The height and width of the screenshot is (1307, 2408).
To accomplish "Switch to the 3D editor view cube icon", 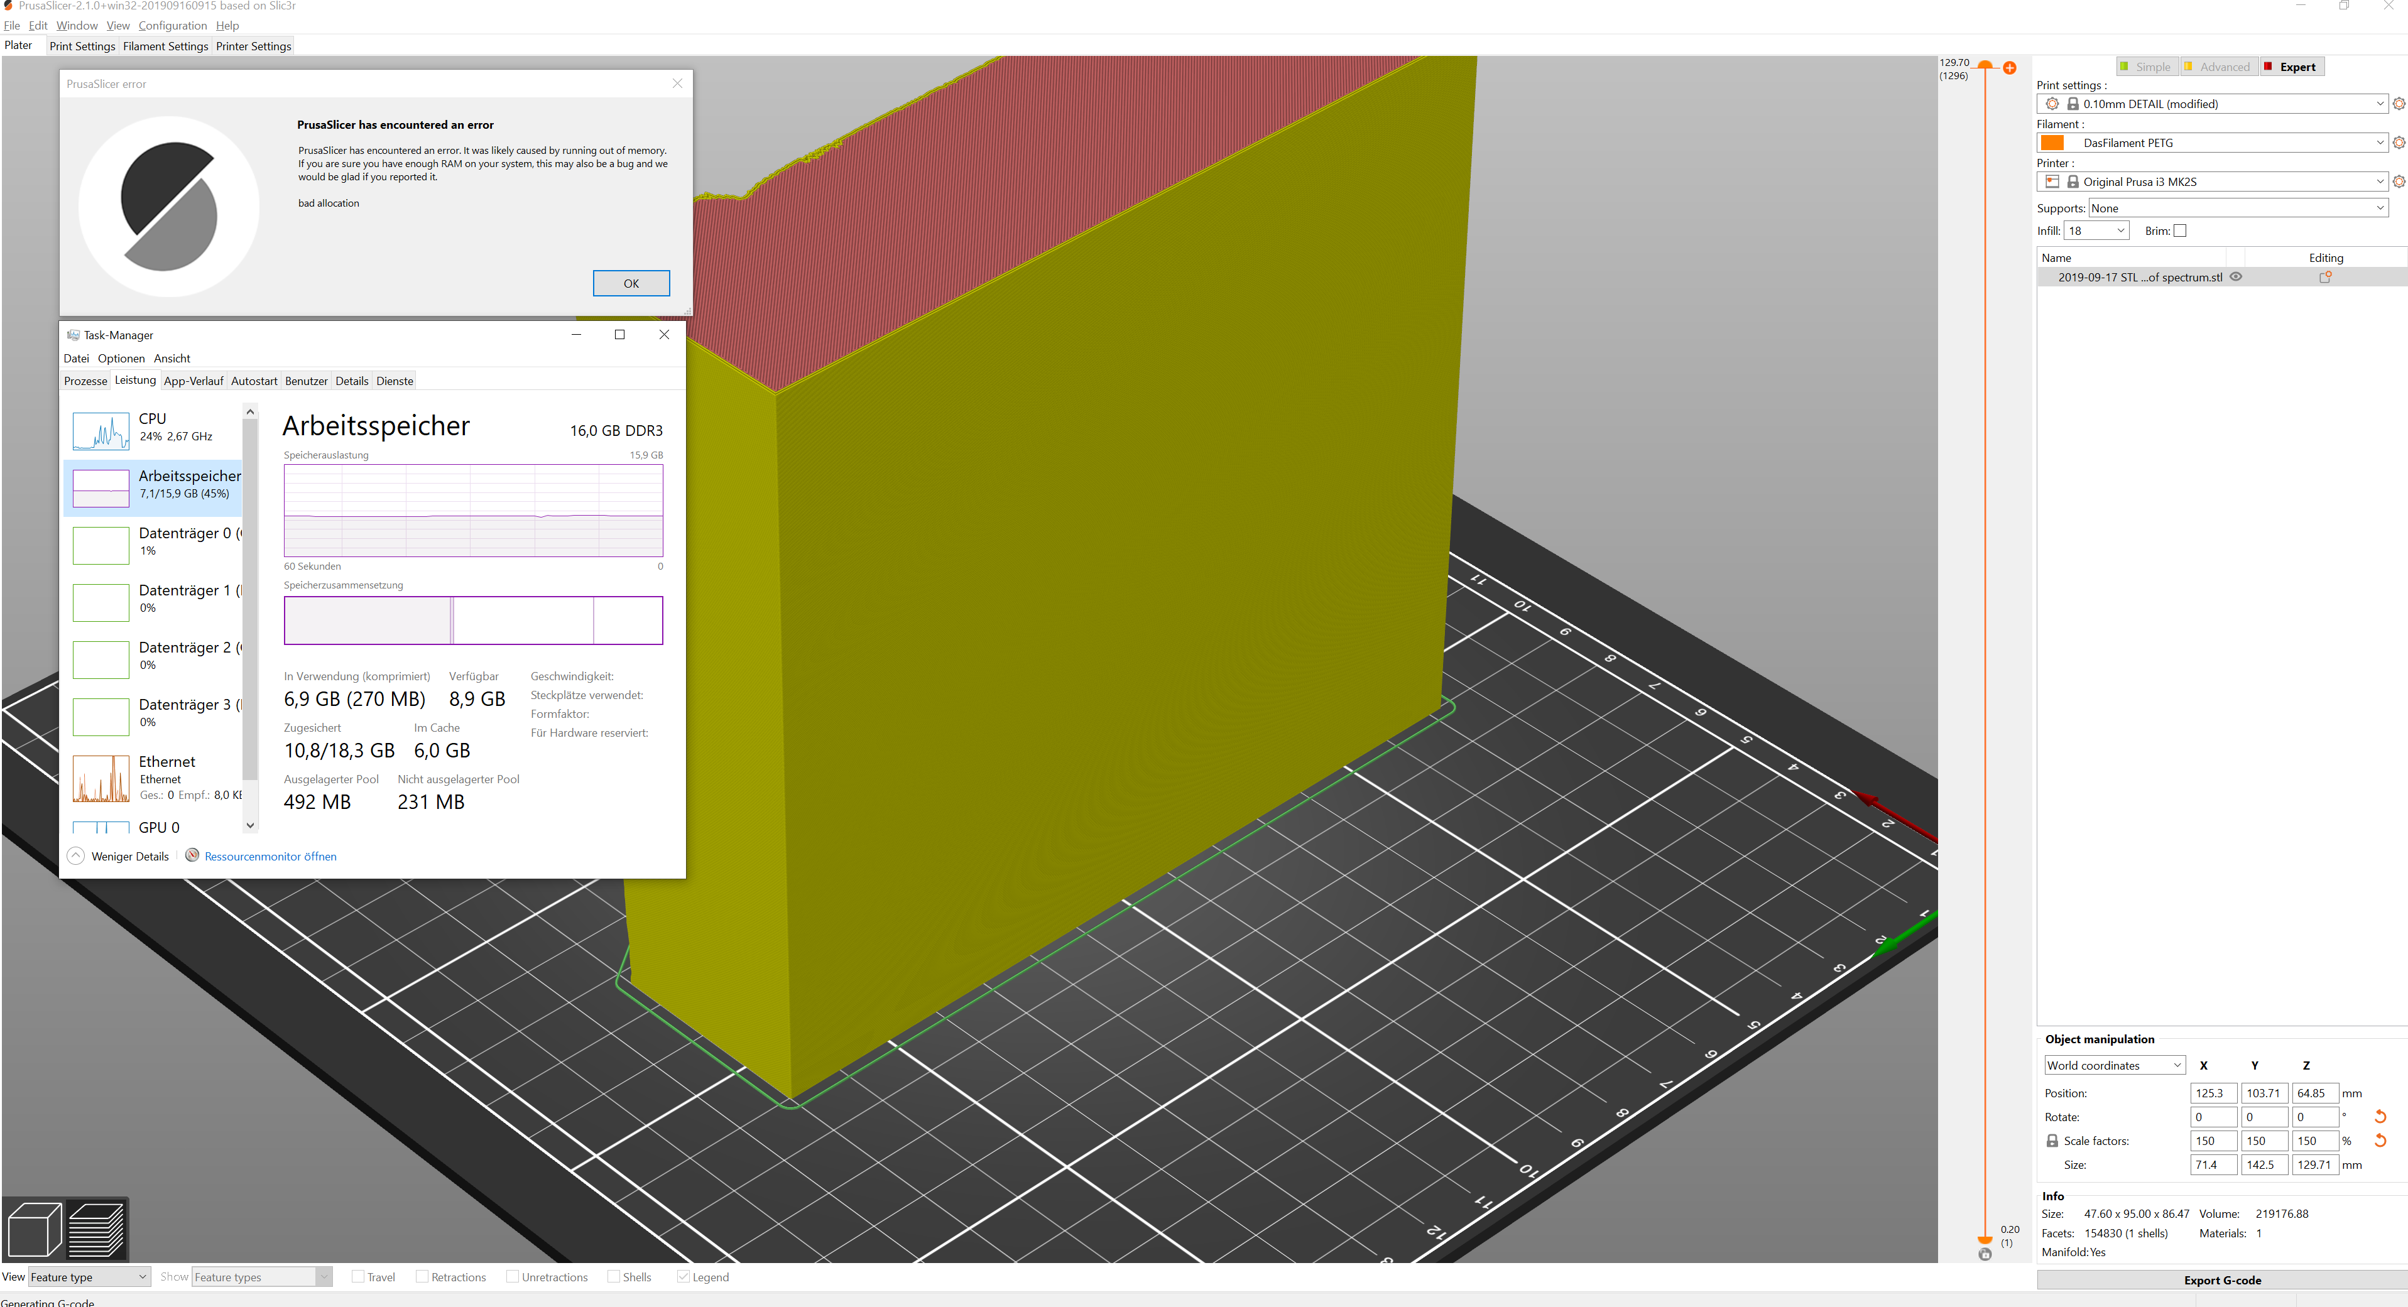I will (35, 1228).
